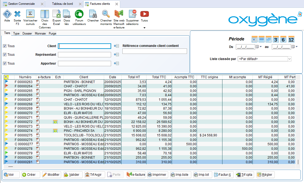Click the Export Excel toolbar icon

[57, 14]
